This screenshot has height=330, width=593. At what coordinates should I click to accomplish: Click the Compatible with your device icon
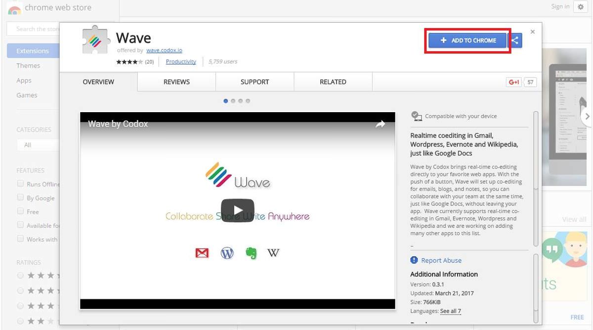click(417, 116)
